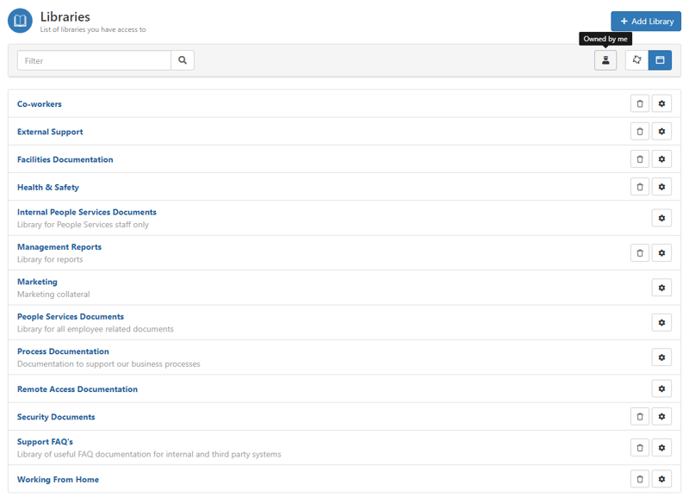
Task: Select the blue list layout view button
Action: tap(660, 60)
